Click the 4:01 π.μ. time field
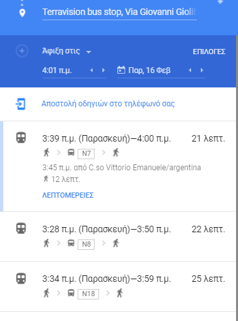 [x=65, y=70]
